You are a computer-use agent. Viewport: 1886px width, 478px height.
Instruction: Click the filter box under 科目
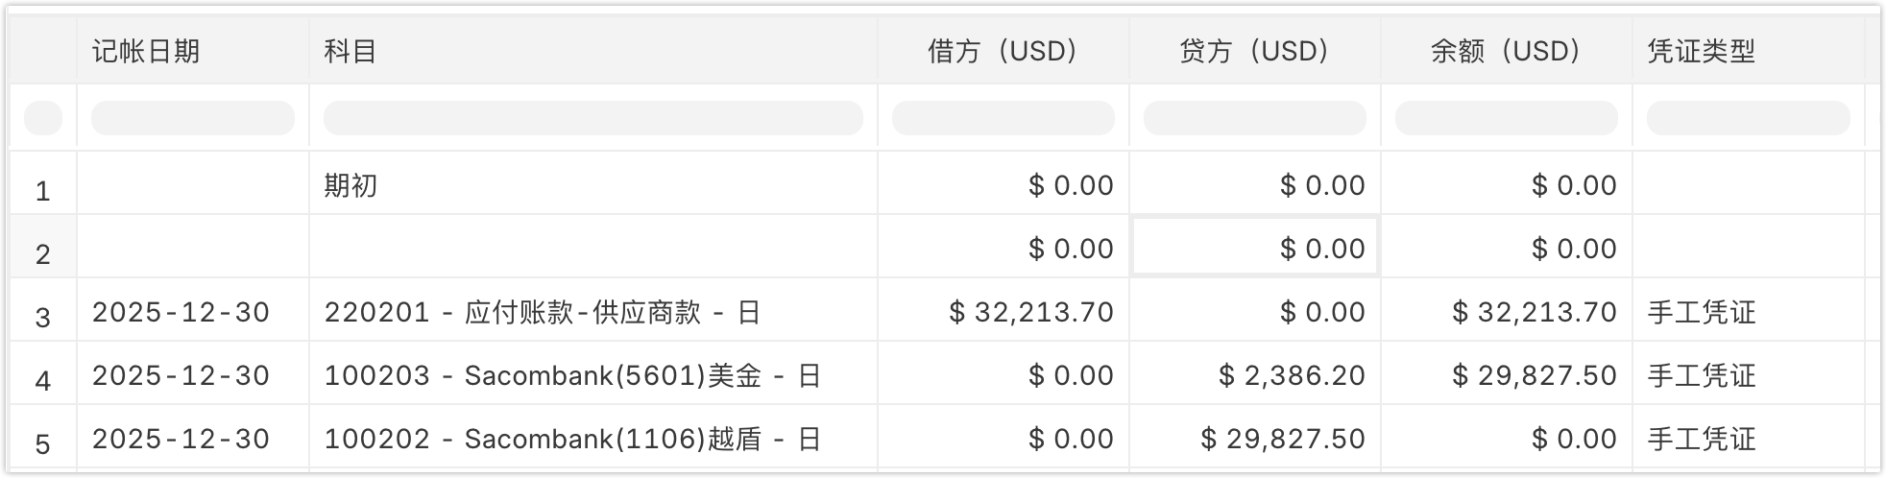[592, 118]
